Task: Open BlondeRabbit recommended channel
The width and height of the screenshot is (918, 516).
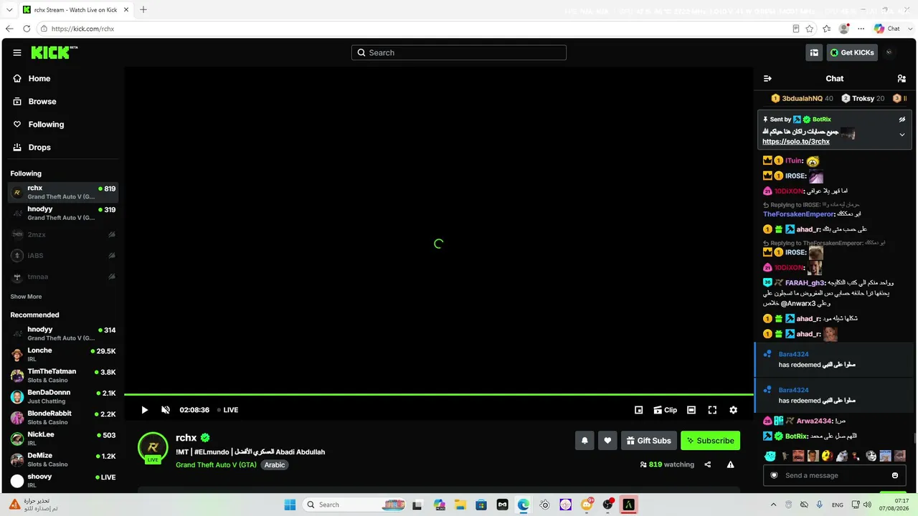Action: click(63, 418)
